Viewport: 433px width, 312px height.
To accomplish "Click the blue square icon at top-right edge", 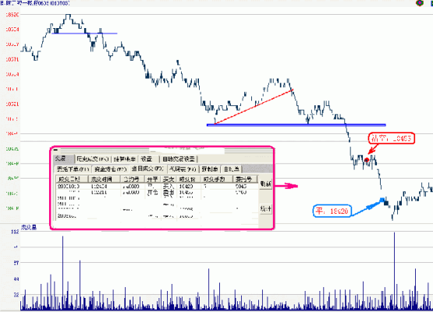I will [x=431, y=3].
